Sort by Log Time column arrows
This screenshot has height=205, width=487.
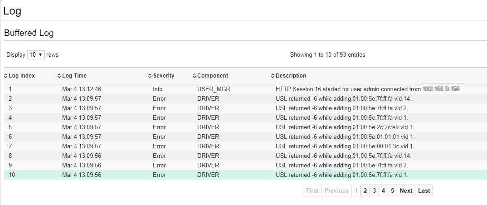[59, 76]
